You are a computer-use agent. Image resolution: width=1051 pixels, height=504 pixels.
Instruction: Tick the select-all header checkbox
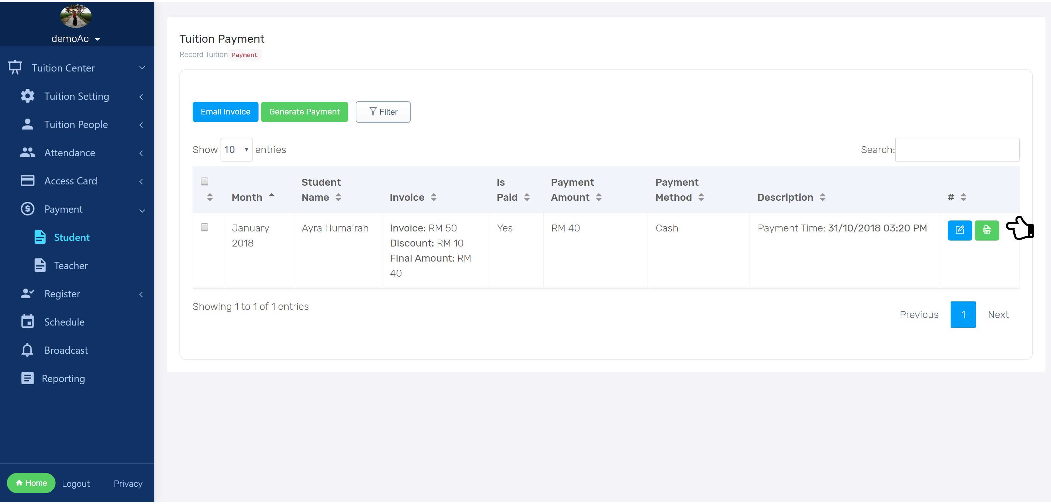pos(205,182)
